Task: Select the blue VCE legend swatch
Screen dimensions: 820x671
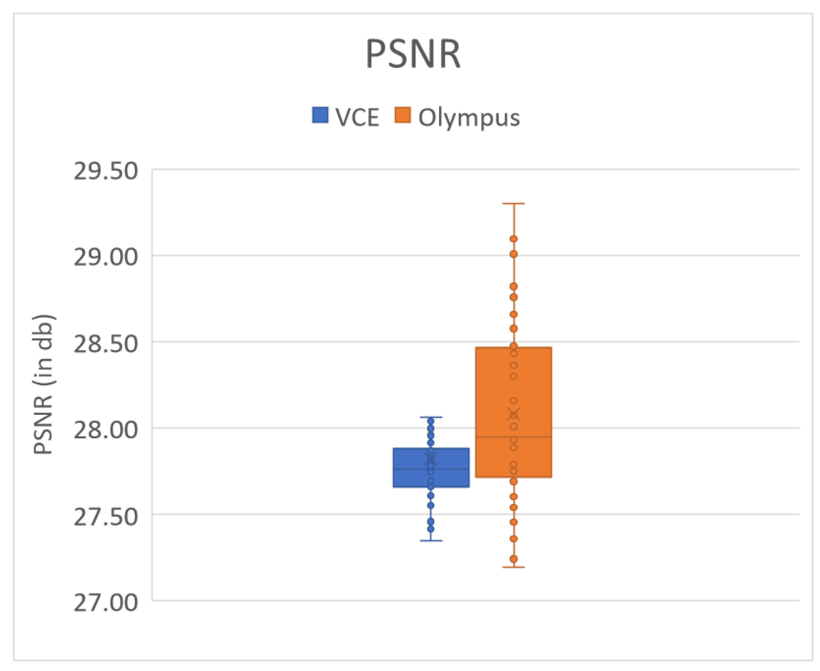Action: click(x=320, y=115)
